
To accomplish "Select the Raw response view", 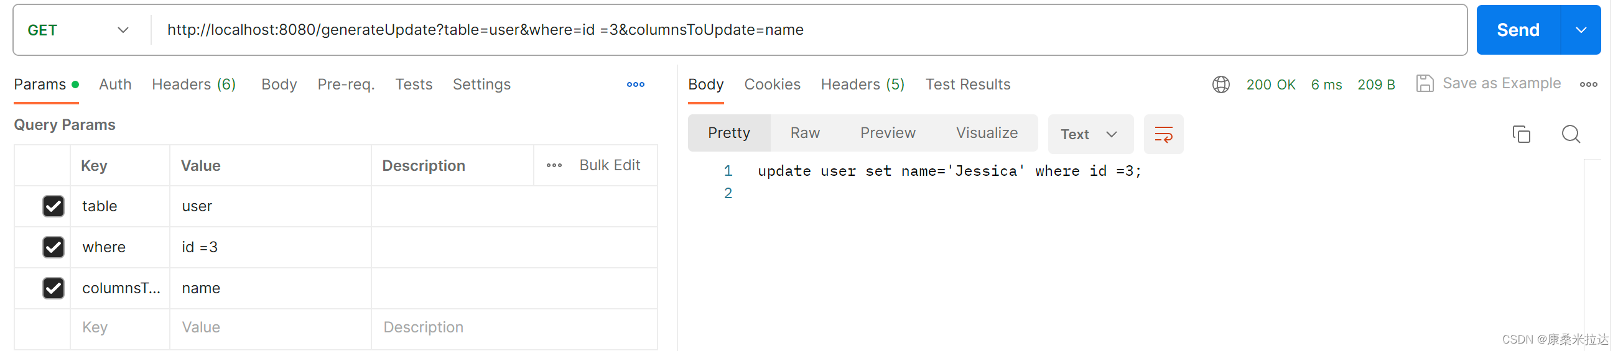I will (804, 133).
